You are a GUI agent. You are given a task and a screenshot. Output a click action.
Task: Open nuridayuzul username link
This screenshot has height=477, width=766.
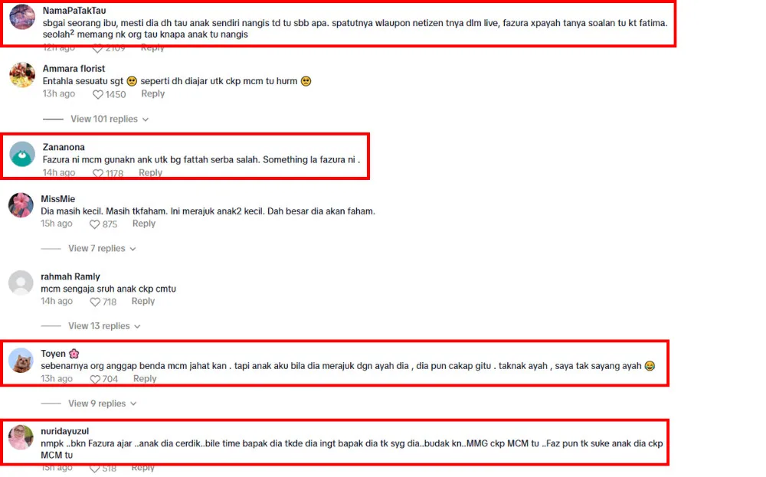[64, 432]
